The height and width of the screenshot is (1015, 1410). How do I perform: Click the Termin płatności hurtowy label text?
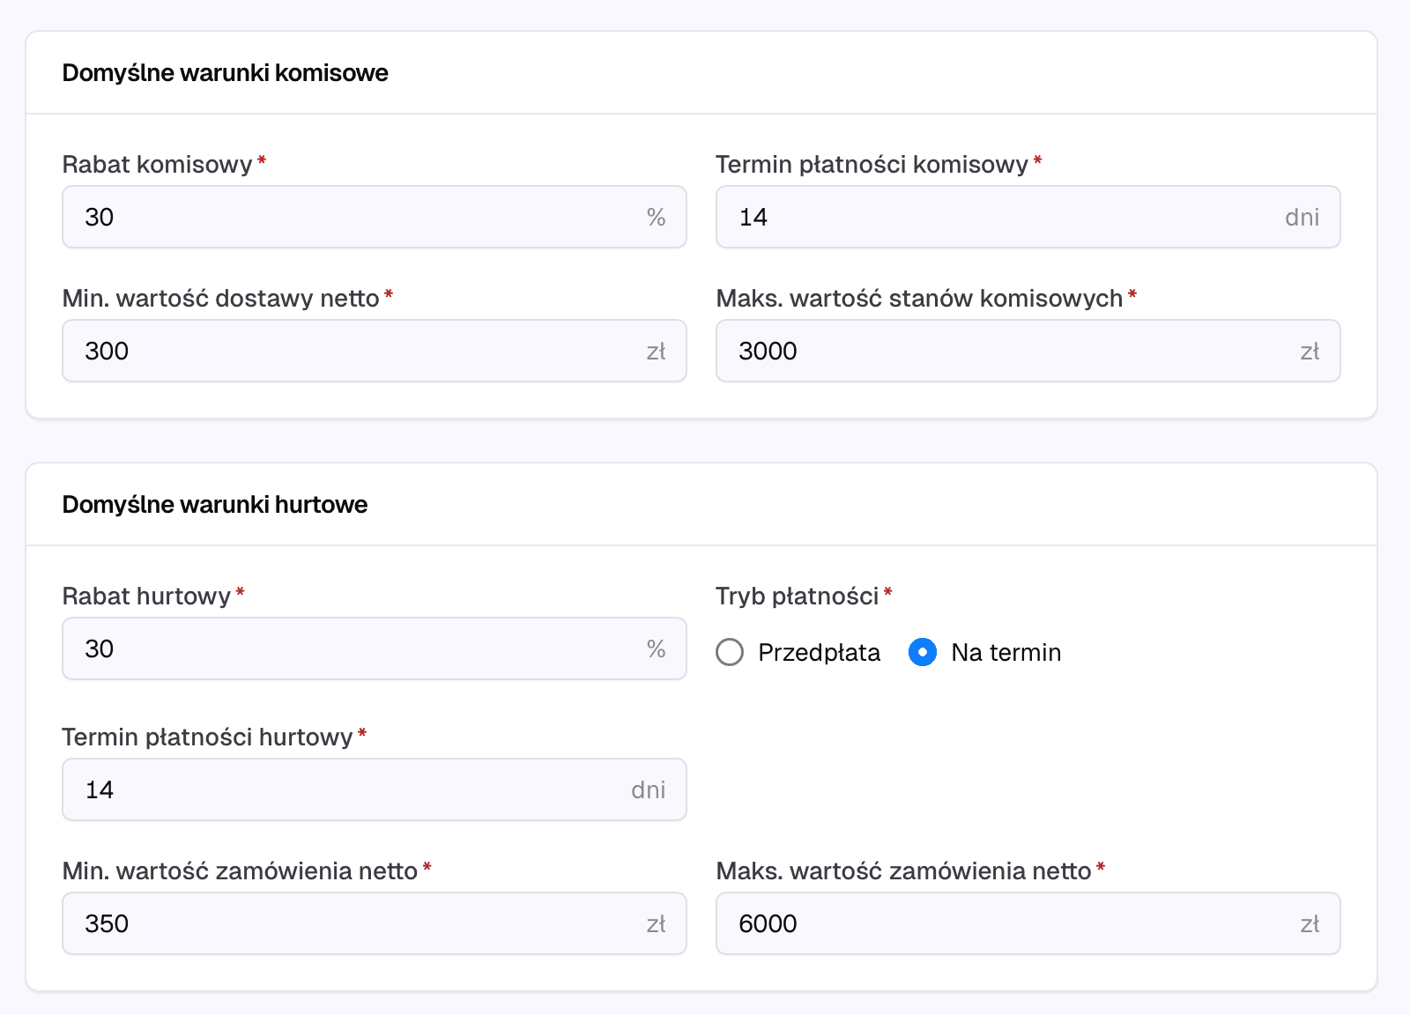(x=208, y=737)
